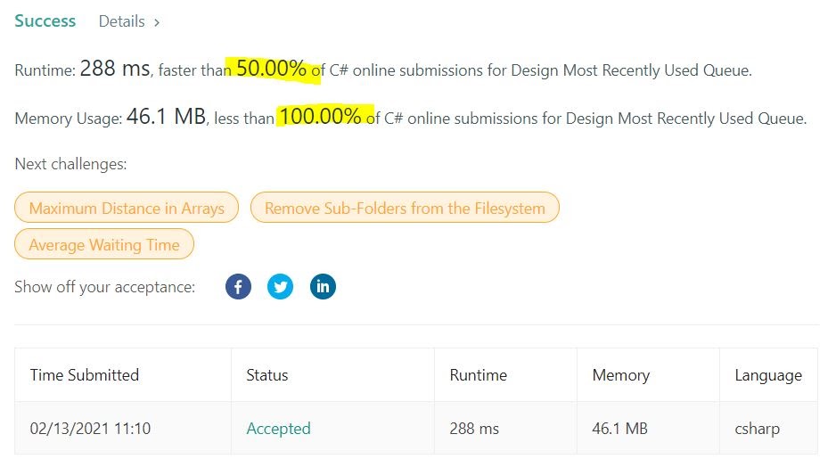
Task: Open the Details view
Action: coord(122,21)
